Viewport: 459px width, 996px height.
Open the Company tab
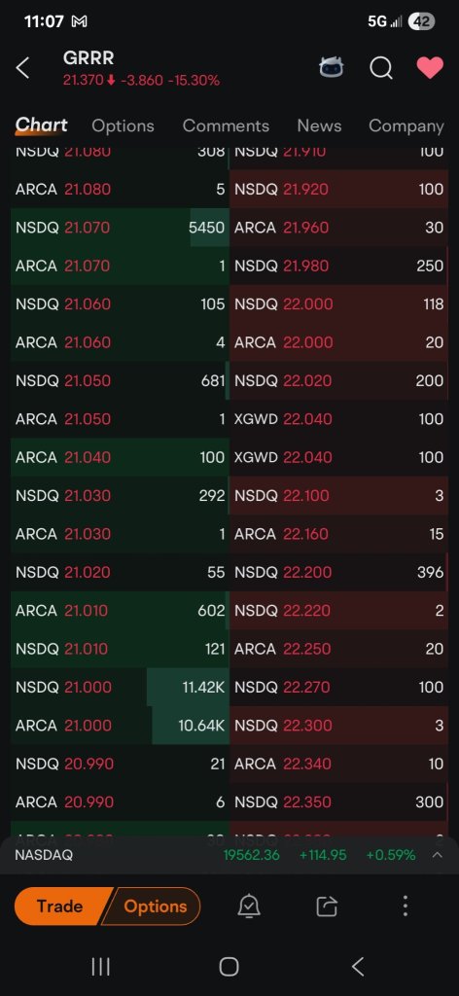pos(406,125)
